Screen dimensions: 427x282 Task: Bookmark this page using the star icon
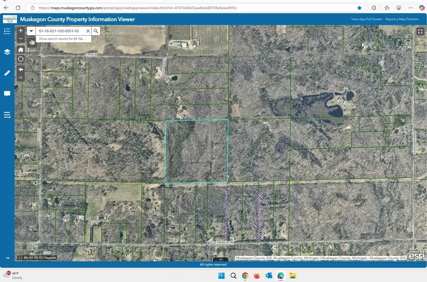click(359, 8)
